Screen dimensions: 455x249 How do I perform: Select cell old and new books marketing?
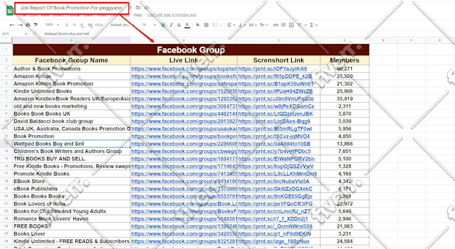72,106
